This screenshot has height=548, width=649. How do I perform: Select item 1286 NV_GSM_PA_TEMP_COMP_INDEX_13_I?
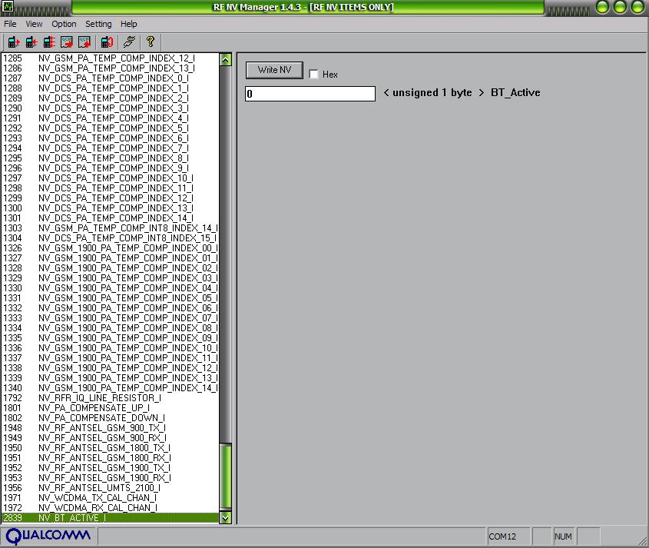[x=110, y=68]
